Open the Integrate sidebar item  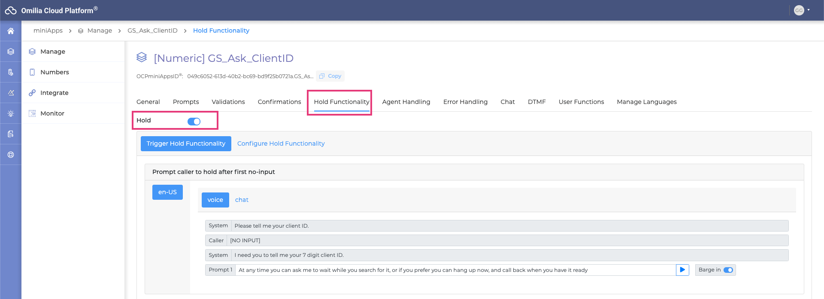point(73,93)
